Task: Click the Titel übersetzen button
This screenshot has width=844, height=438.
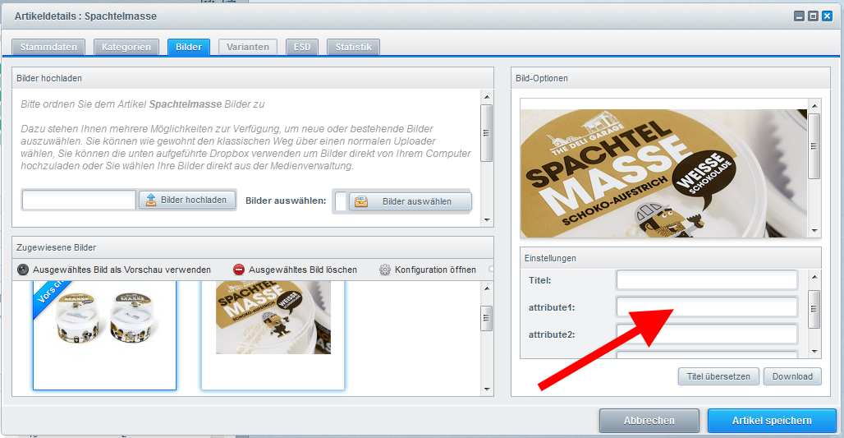Action: (718, 376)
